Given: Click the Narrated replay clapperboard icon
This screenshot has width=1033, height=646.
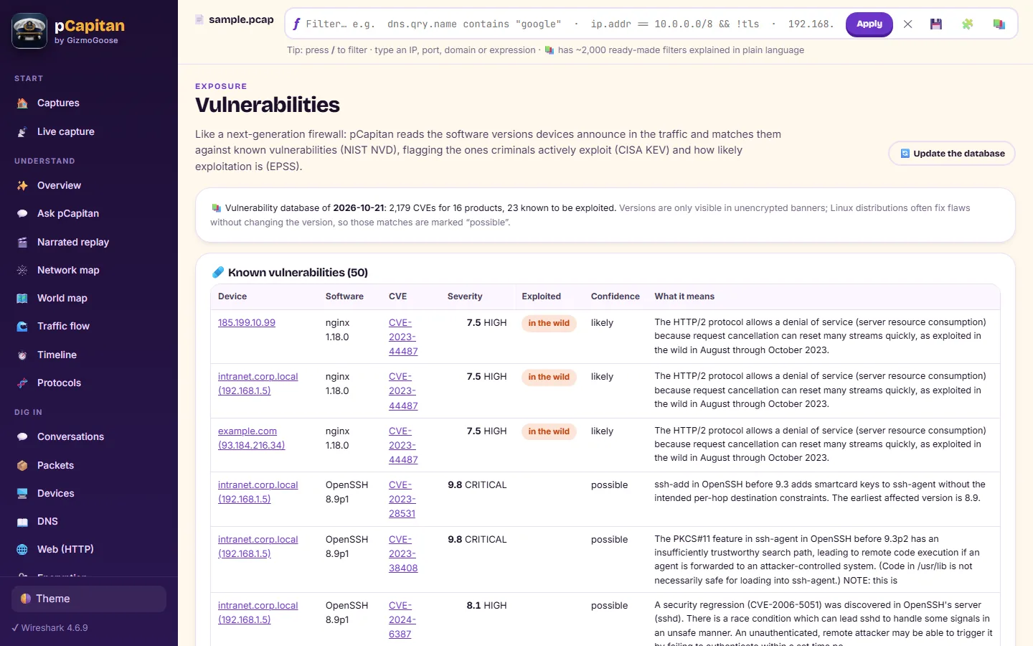Looking at the screenshot, I should [x=22, y=243].
